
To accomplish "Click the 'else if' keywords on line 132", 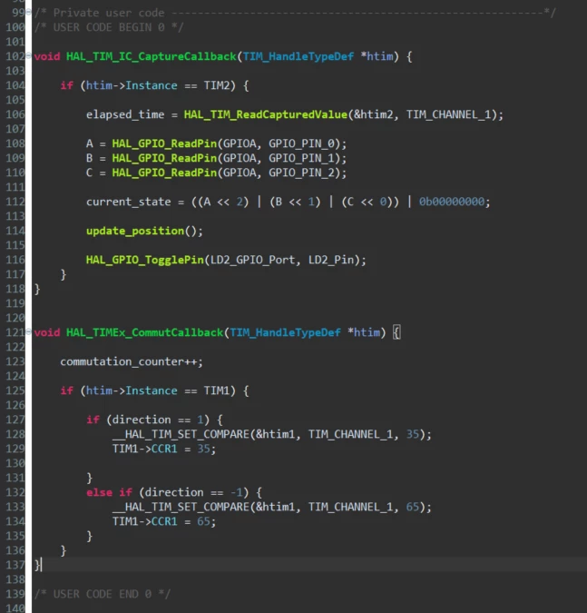I will (109, 492).
